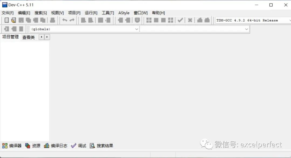Image resolution: width=291 pixels, height=158 pixels.
Task: Open the AStyle menu
Action: 124,13
